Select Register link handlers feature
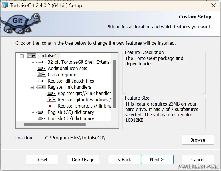The image size is (221, 171). pyautogui.click(x=69, y=87)
